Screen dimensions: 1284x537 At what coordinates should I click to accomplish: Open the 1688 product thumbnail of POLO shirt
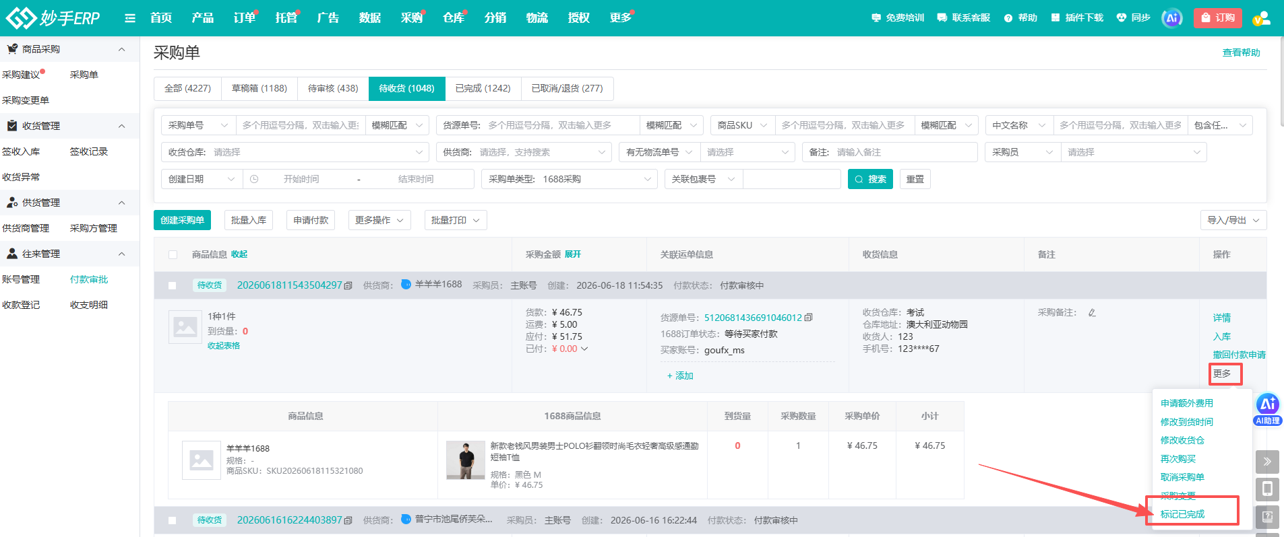tap(466, 460)
